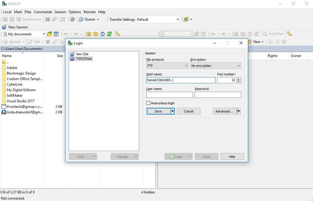Viewport: 313px width, 201px height.
Task: Open the Commands menu
Action: (43, 12)
